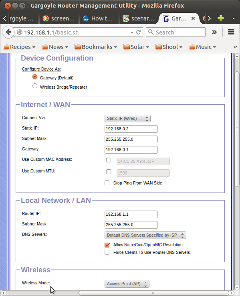The image size is (240, 296).
Task: Open the Wireless Mode Access Point dropdown
Action: tap(127, 284)
